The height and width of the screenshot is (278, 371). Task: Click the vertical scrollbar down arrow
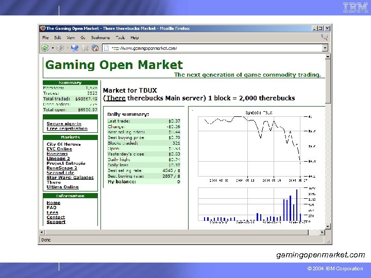pos(328,227)
